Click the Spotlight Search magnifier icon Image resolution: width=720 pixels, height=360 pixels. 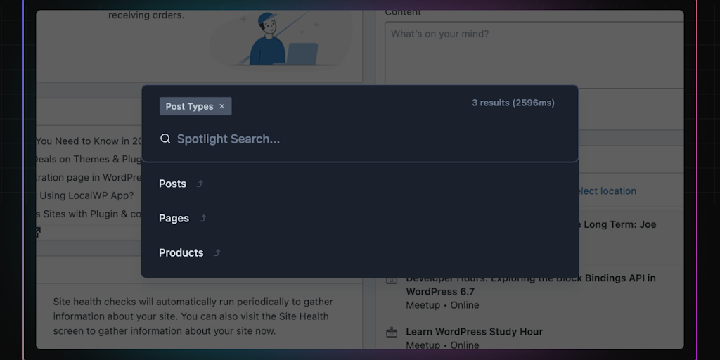click(165, 139)
